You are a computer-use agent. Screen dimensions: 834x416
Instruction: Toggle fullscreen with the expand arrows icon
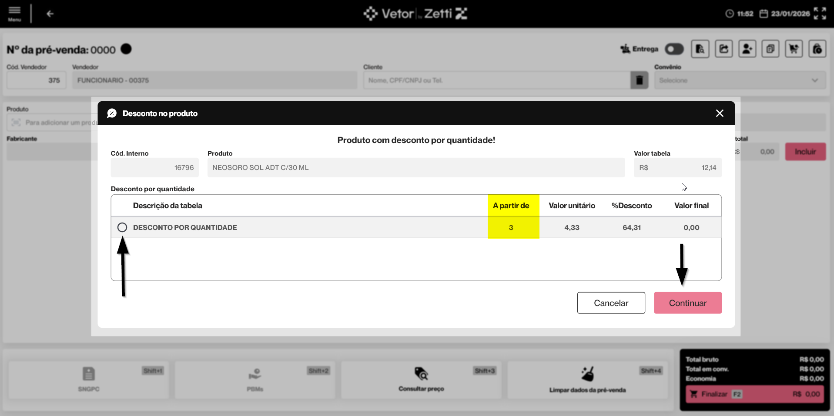click(x=820, y=13)
